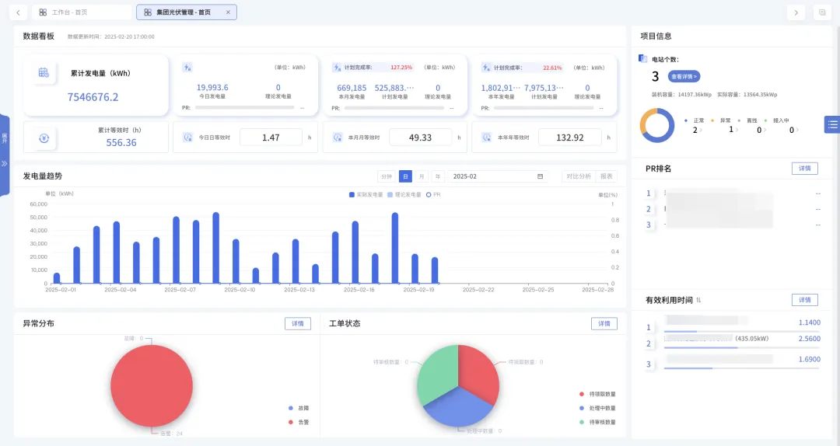This screenshot has width=840, height=446.
Task: Switch to the 工作台-首页 tab
Action: (x=82, y=12)
